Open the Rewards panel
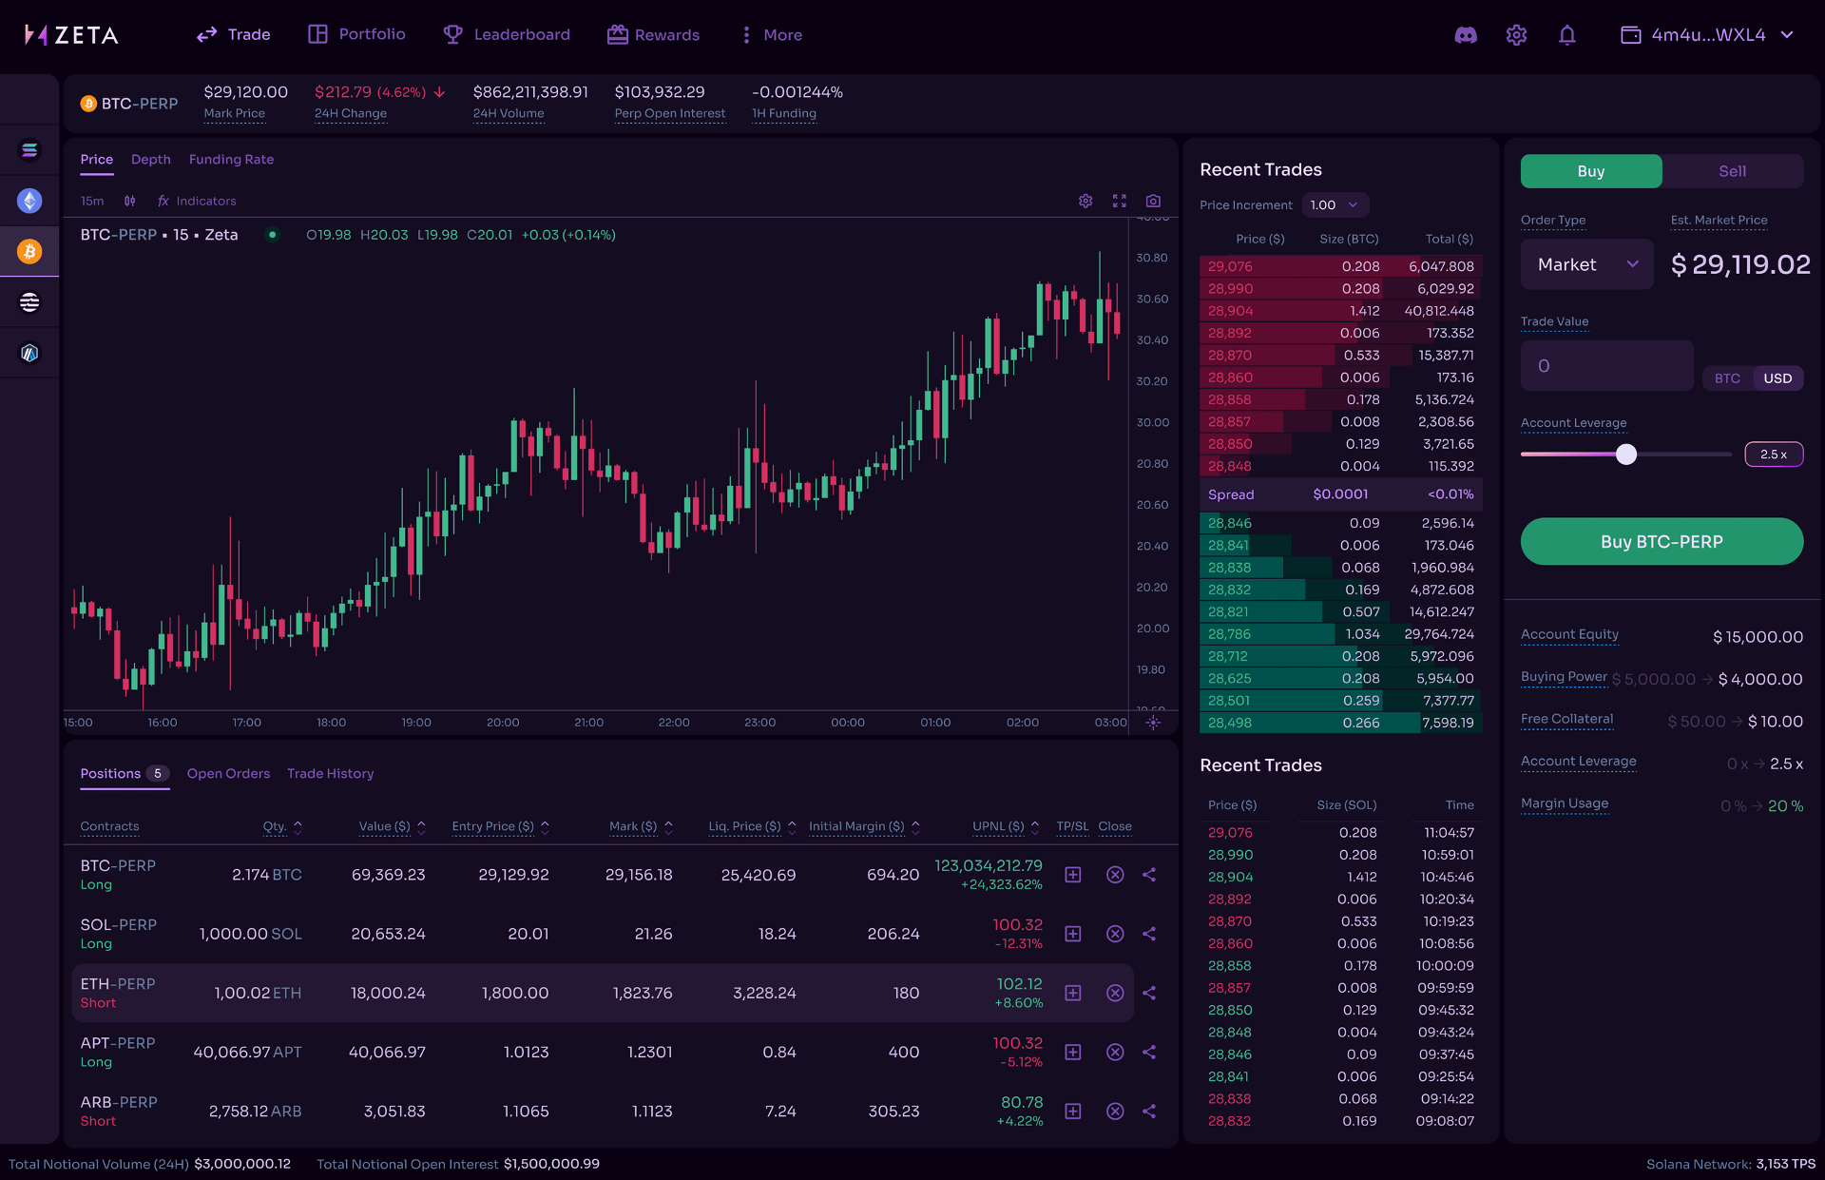1825x1180 pixels. tap(653, 34)
